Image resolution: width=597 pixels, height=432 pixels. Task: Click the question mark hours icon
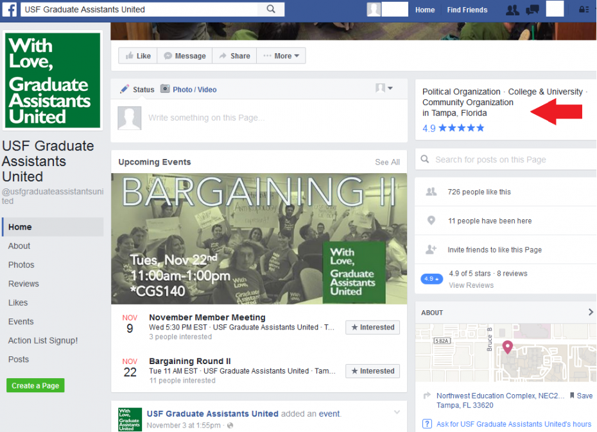coord(427,424)
